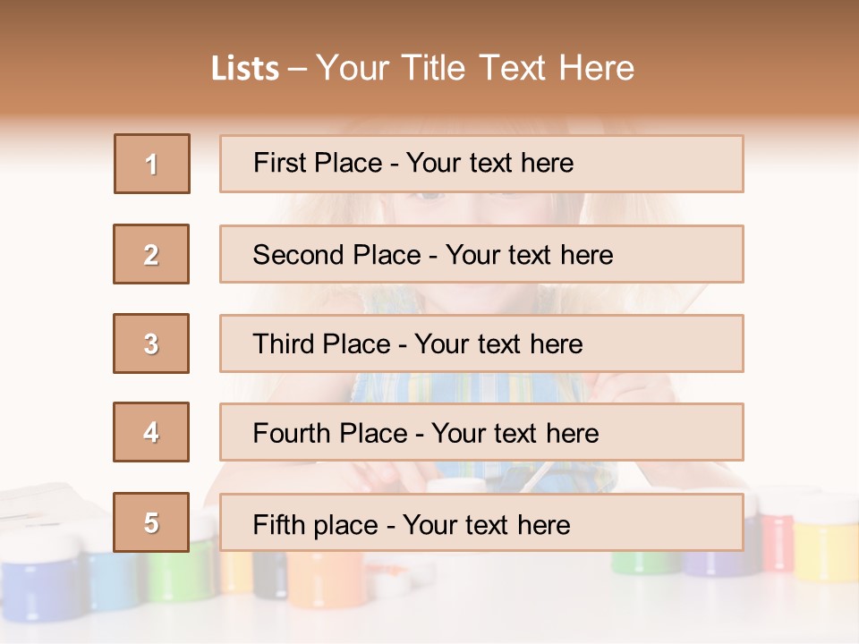The width and height of the screenshot is (859, 644).
Task: Click the word Fifth in list
Action: (x=278, y=525)
